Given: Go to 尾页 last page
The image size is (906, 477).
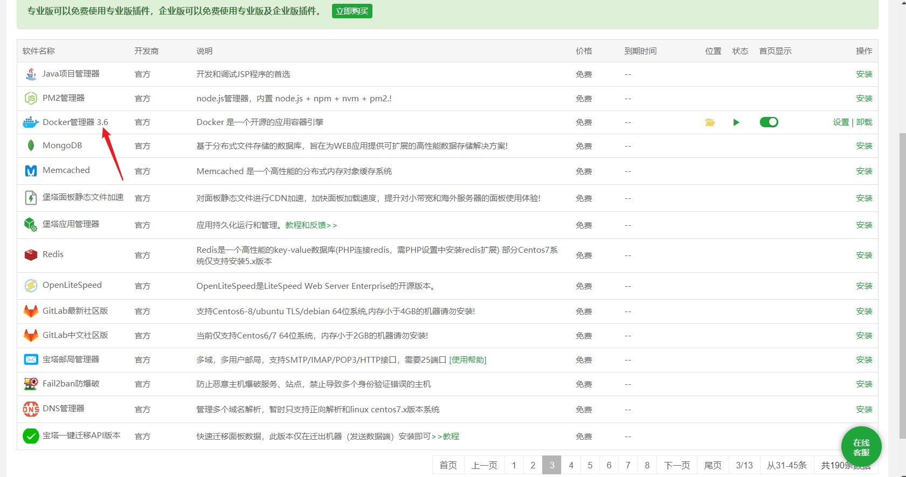Looking at the screenshot, I should pyautogui.click(x=713, y=465).
